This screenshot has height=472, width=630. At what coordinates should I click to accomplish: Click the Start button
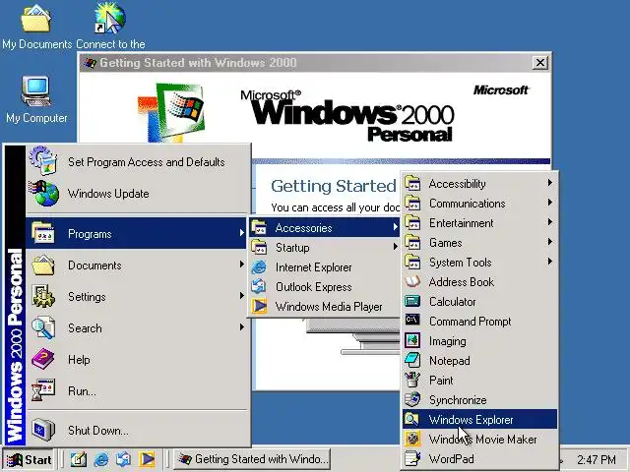click(x=30, y=459)
